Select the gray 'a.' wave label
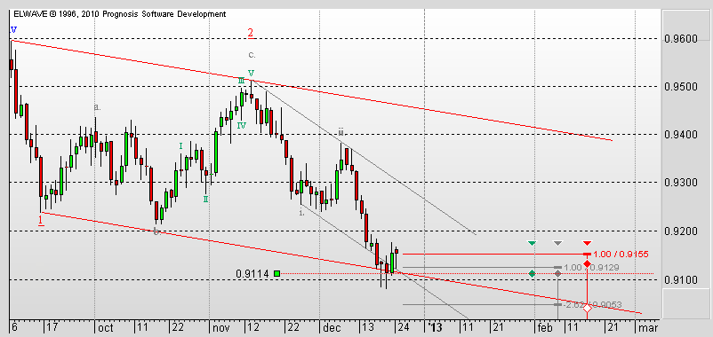Image resolution: width=713 pixels, height=337 pixels. tap(97, 107)
